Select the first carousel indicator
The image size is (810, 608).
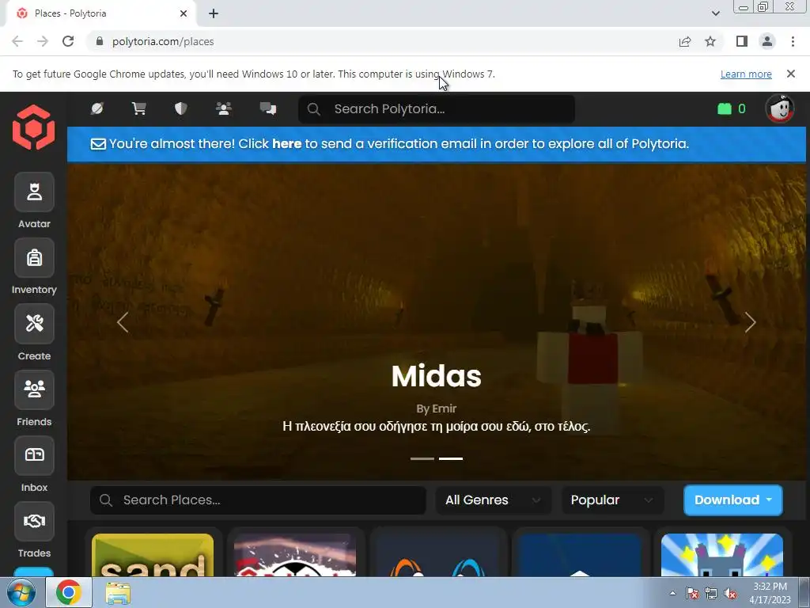tap(422, 458)
